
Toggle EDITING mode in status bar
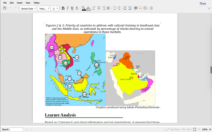[x=173, y=129]
